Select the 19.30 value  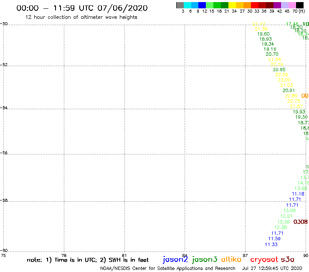click(x=301, y=117)
